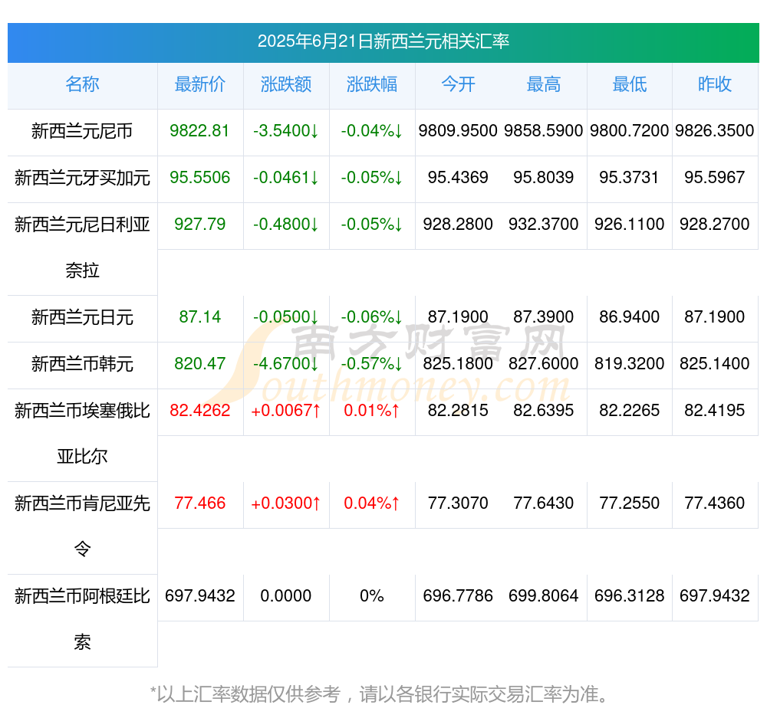Viewport: 767px width, 718px height.
Task: Click the -0.05%↓ cell in 牙买加元 row
Action: click(372, 178)
